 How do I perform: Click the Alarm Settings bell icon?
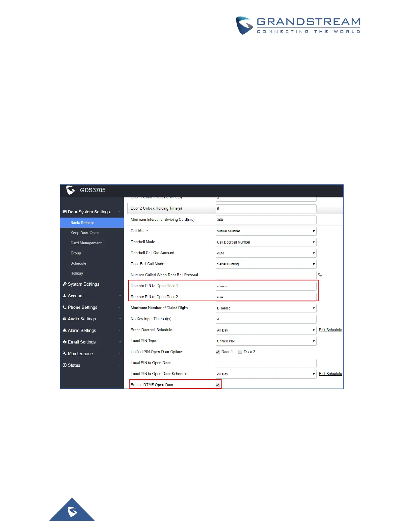click(x=65, y=330)
